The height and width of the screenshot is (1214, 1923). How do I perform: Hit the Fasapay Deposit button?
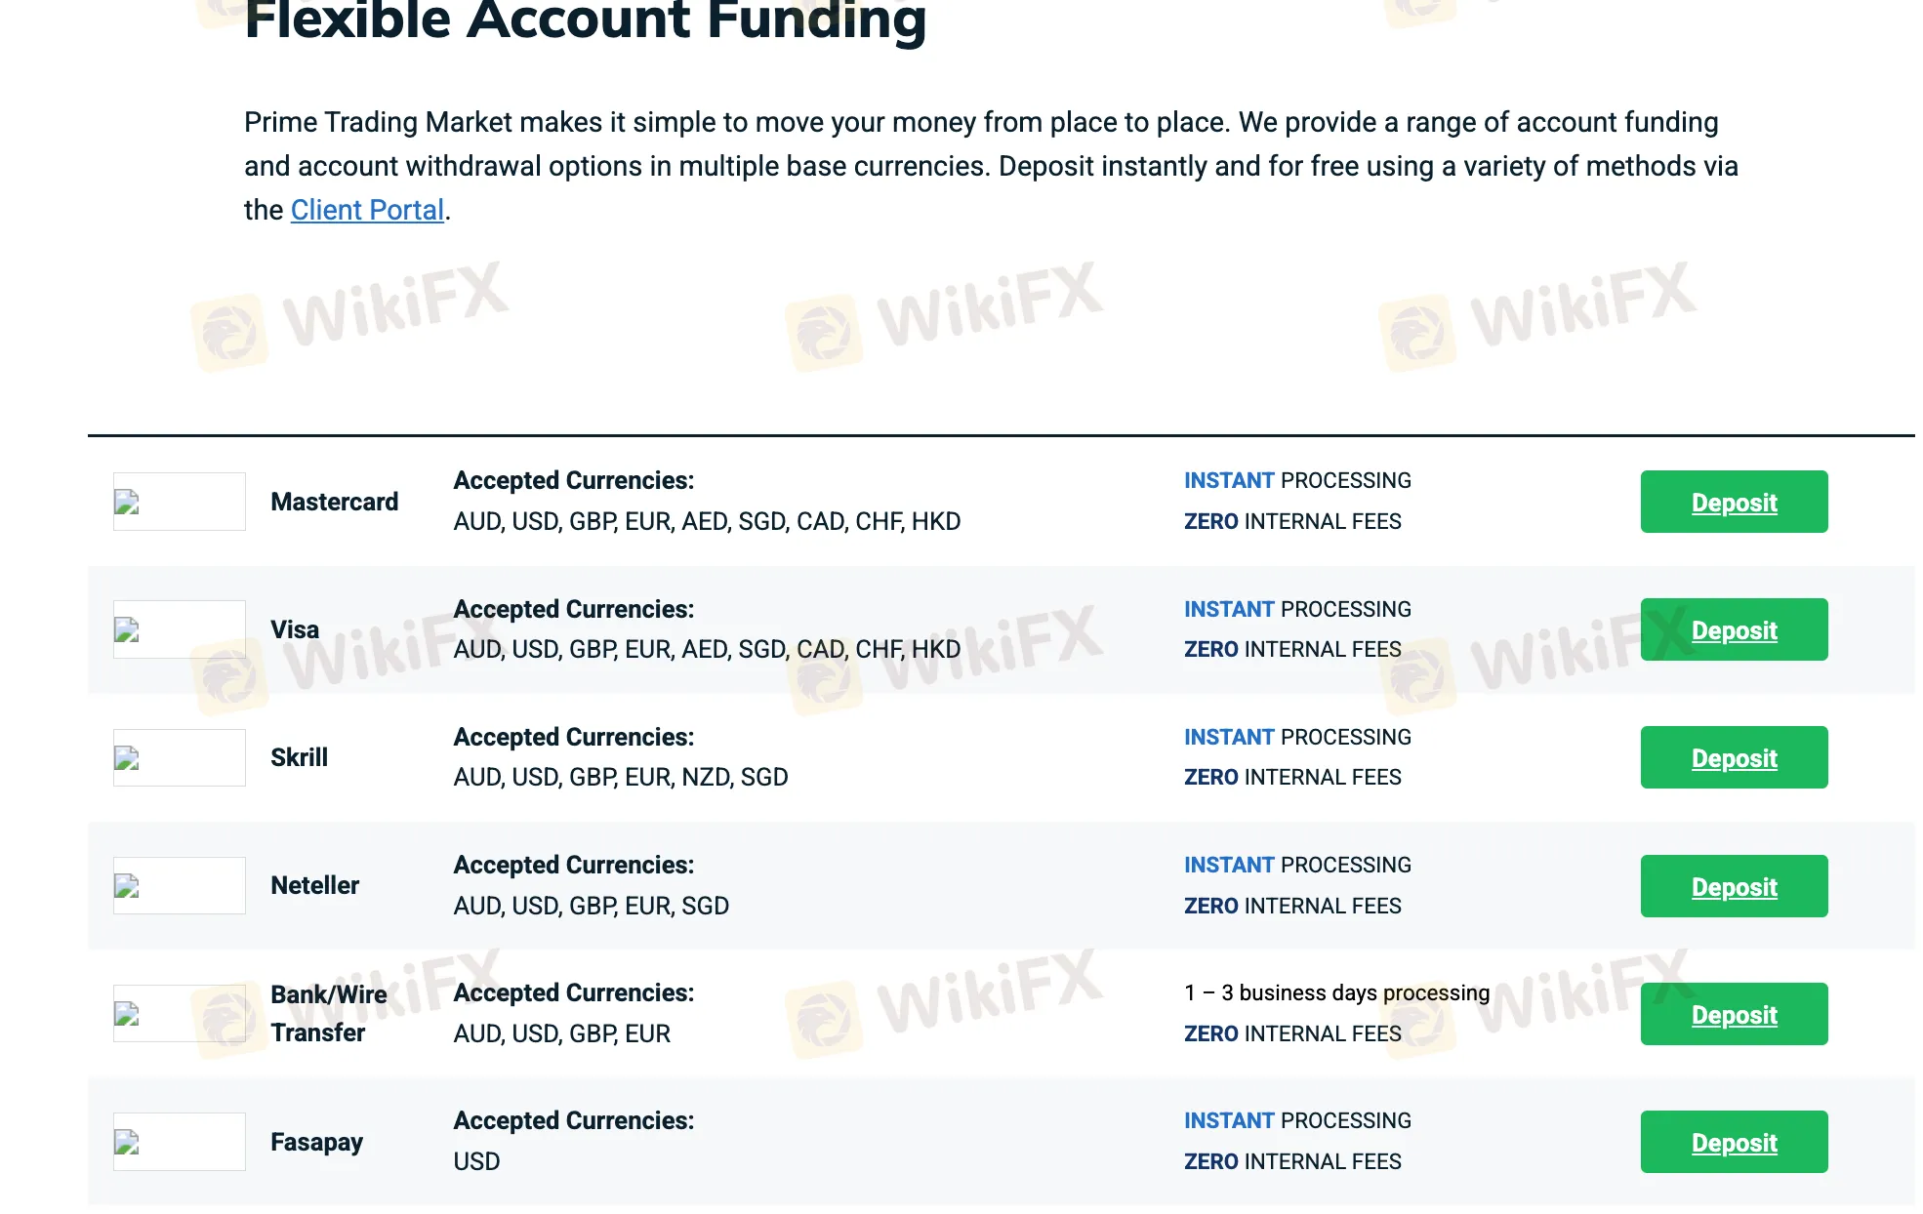[x=1734, y=1143]
